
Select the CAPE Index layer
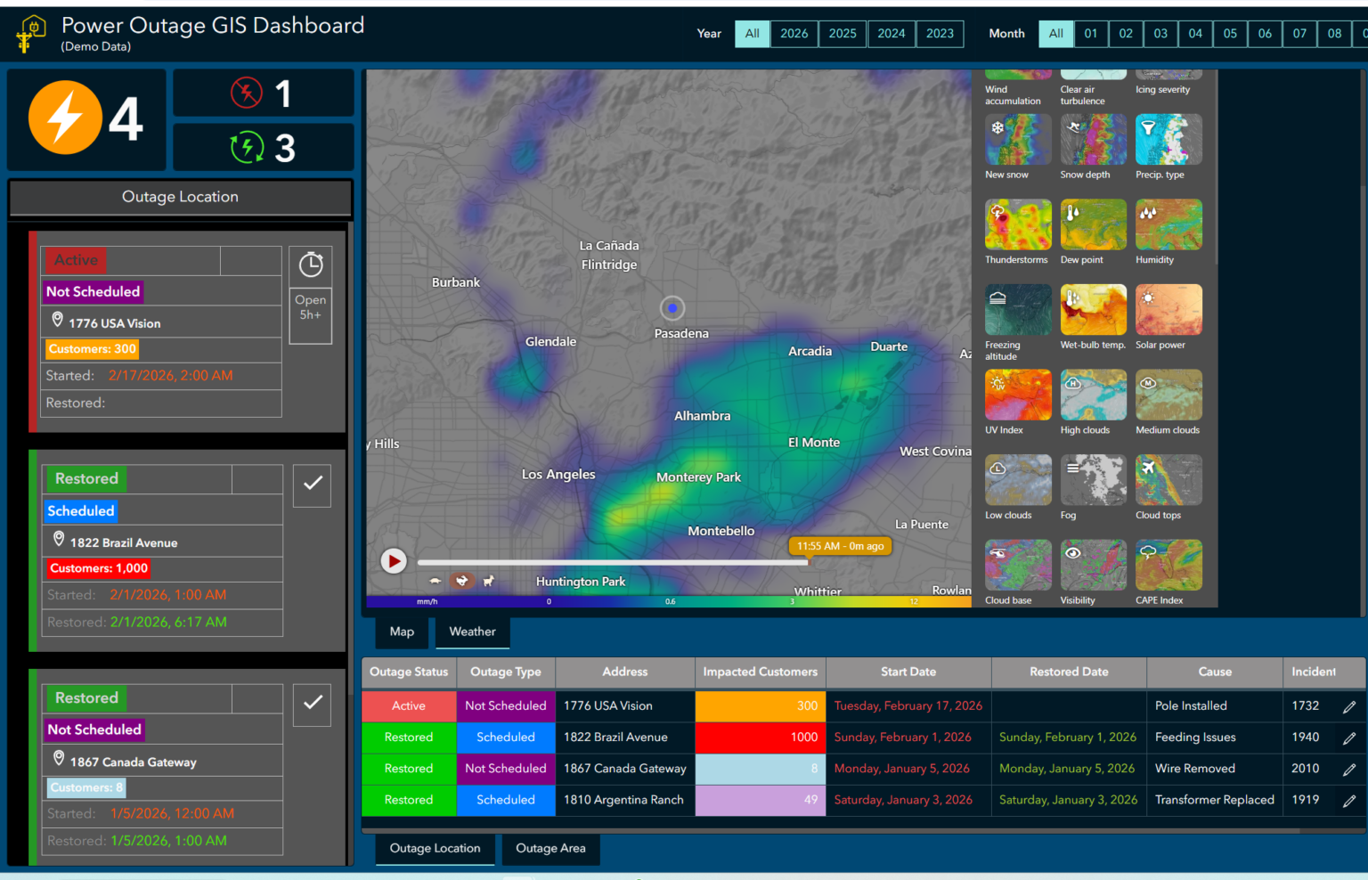1168,565
